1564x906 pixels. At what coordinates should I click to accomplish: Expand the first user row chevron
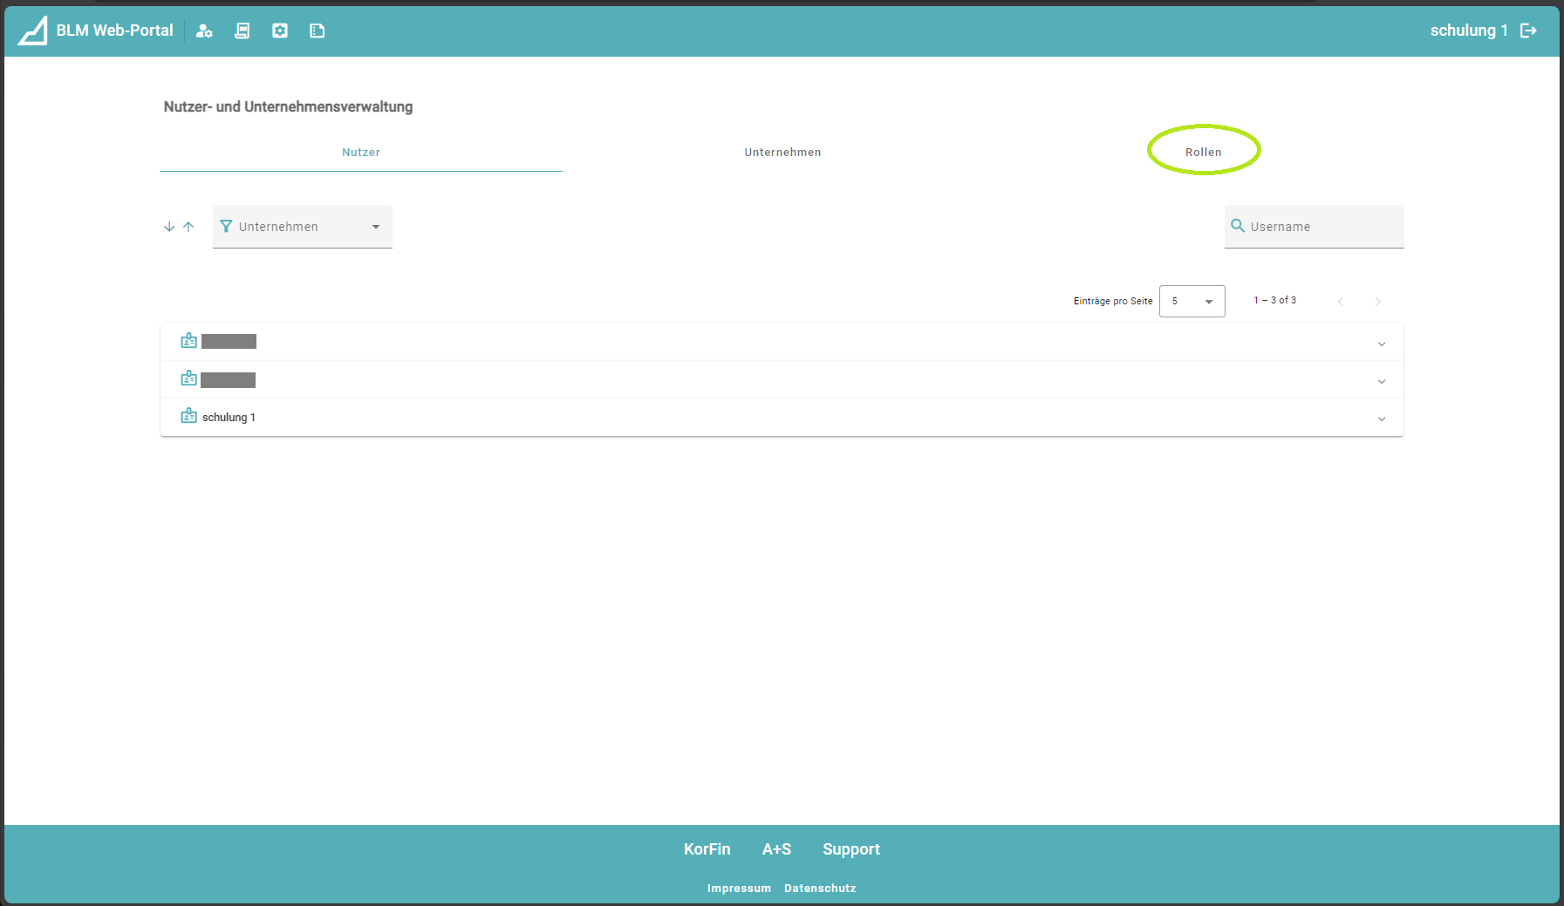[1381, 344]
